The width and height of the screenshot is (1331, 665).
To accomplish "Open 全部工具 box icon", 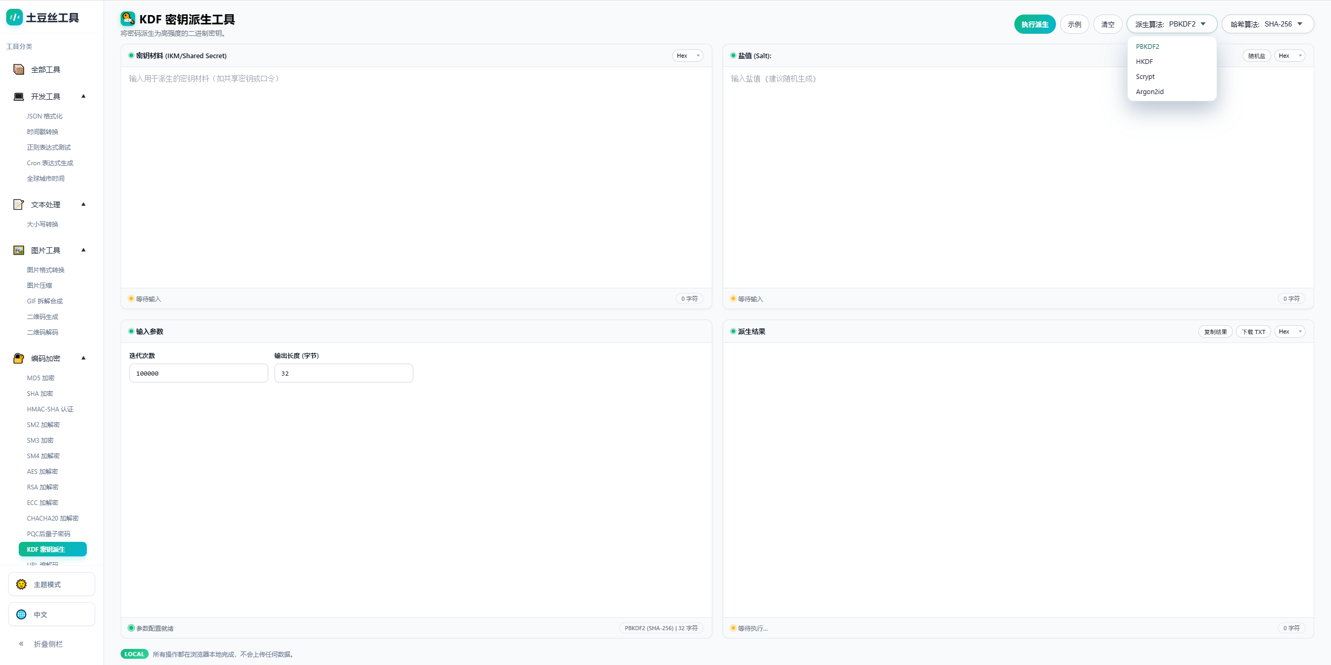I will point(19,70).
